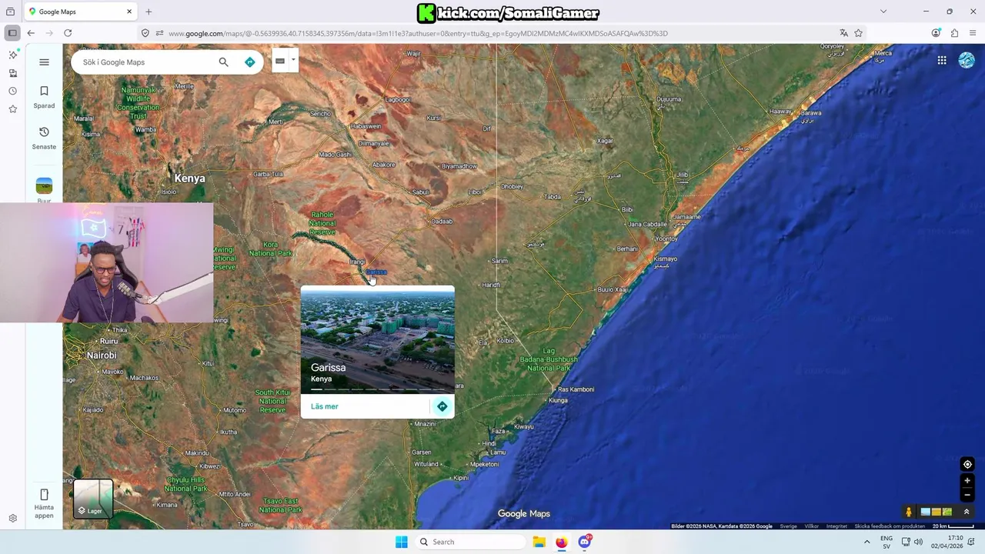This screenshot has height=554, width=985.
Task: Open the Garissa photo preview
Action: (377, 339)
